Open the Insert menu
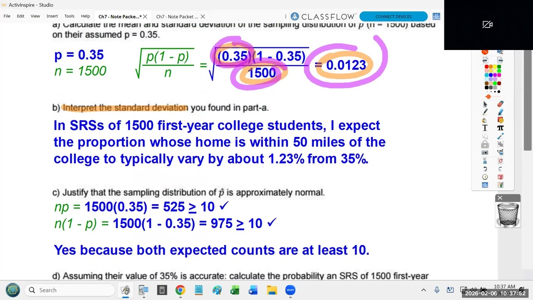533x300 pixels. (x=52, y=16)
